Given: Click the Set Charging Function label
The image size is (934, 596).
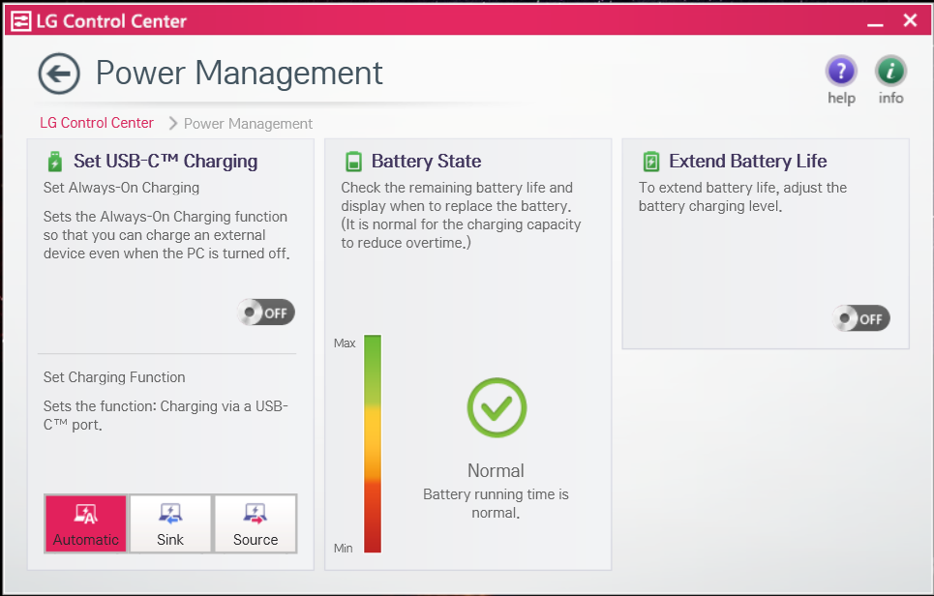Looking at the screenshot, I should pyautogui.click(x=114, y=377).
